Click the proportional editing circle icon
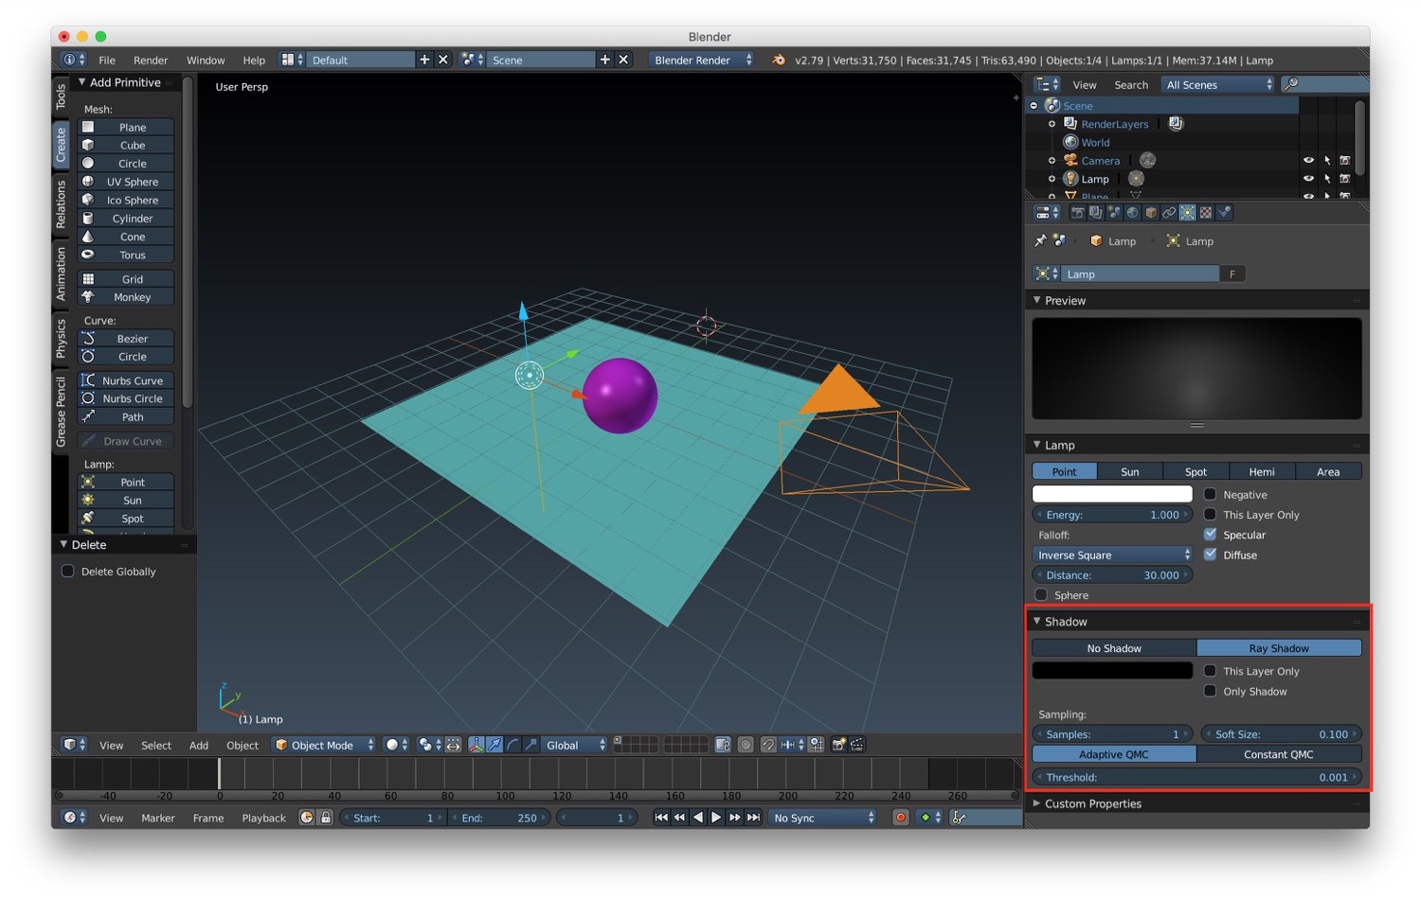This screenshot has height=899, width=1421. (x=745, y=745)
